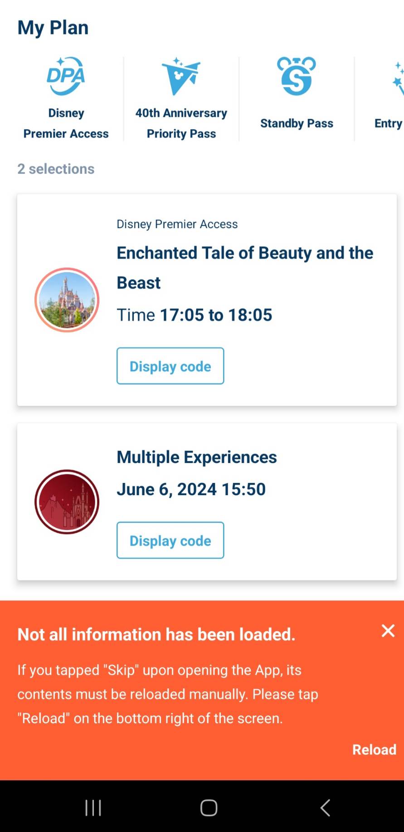Tap the Android recent apps icon
Screen dimensions: 404x832
(93, 808)
